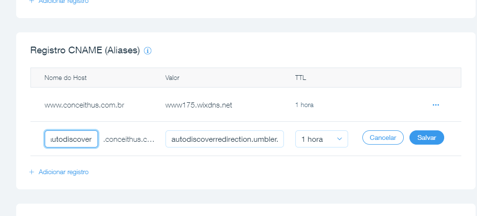Select the www.conceithus.com.br host entry
The width and height of the screenshot is (477, 216).
84,105
